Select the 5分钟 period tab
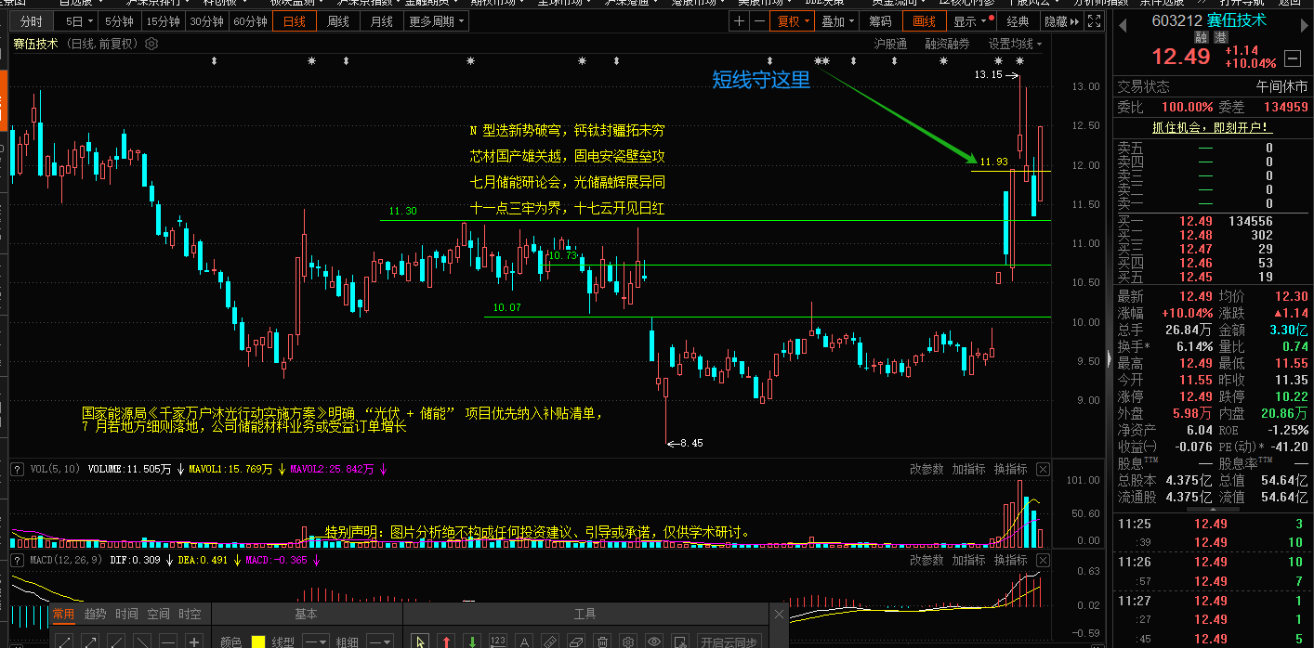Image resolution: width=1314 pixels, height=648 pixels. coord(119,21)
